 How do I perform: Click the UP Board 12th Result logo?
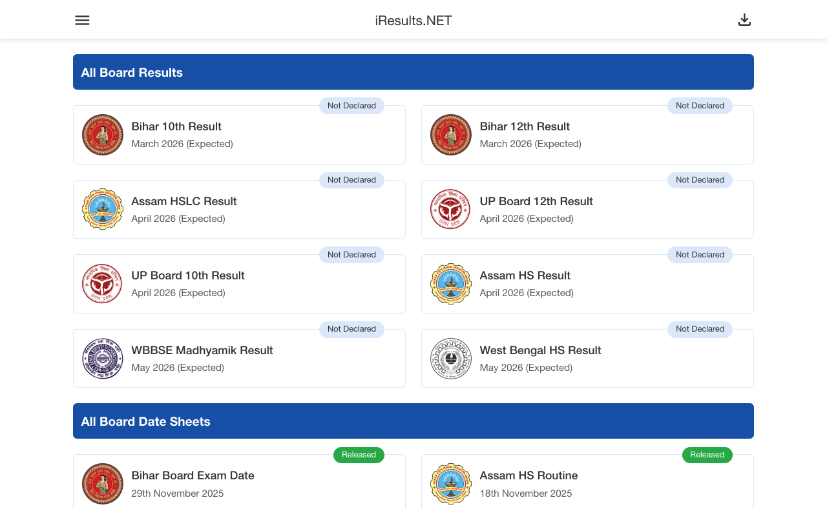450,209
